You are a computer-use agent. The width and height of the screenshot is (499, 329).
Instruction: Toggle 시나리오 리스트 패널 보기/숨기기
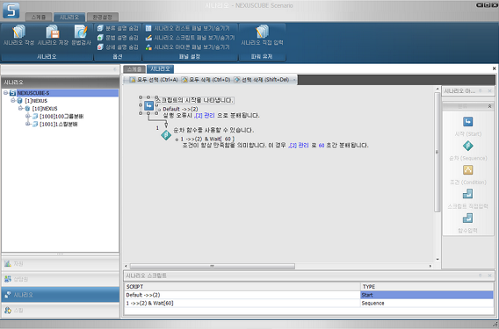(188, 28)
